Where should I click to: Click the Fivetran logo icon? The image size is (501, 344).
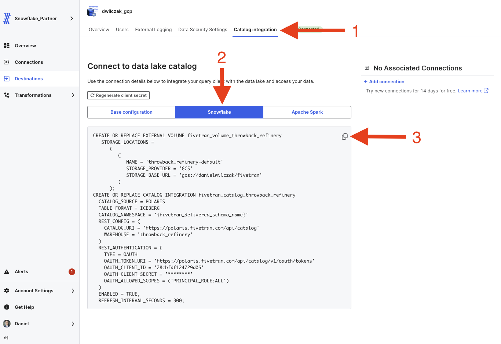pos(7,18)
